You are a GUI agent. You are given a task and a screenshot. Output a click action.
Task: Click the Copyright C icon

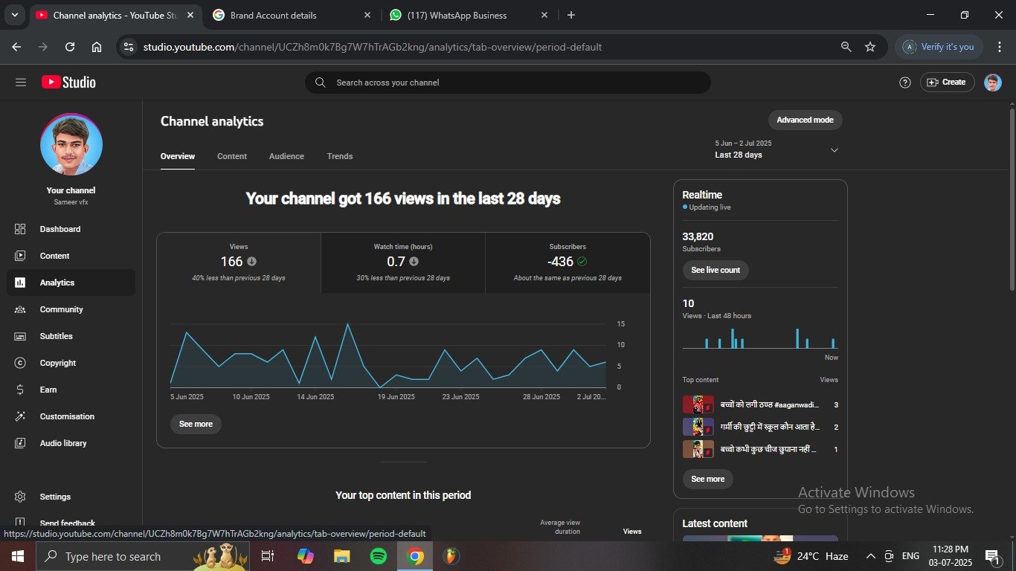pos(20,363)
